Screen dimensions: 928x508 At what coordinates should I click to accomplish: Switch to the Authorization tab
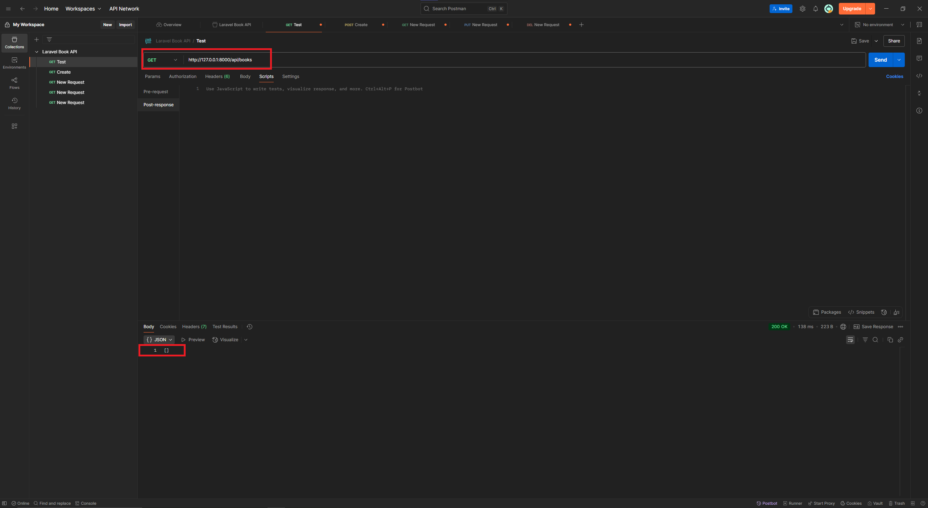coord(183,77)
